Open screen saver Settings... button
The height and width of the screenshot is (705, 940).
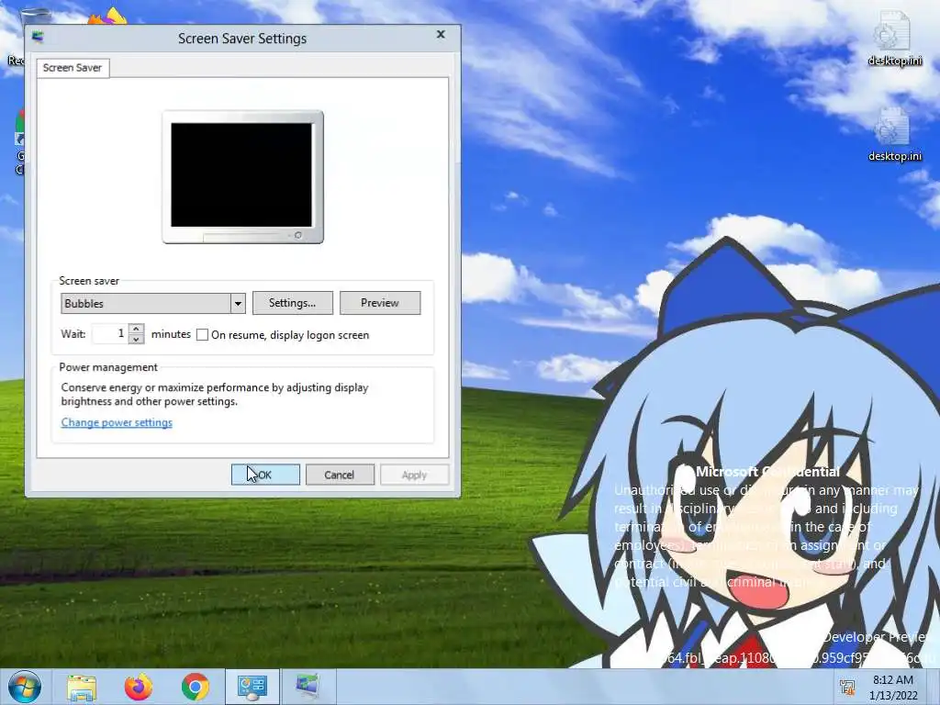tap(293, 303)
